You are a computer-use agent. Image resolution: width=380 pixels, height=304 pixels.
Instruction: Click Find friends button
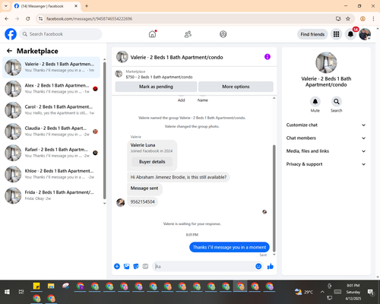[312, 34]
